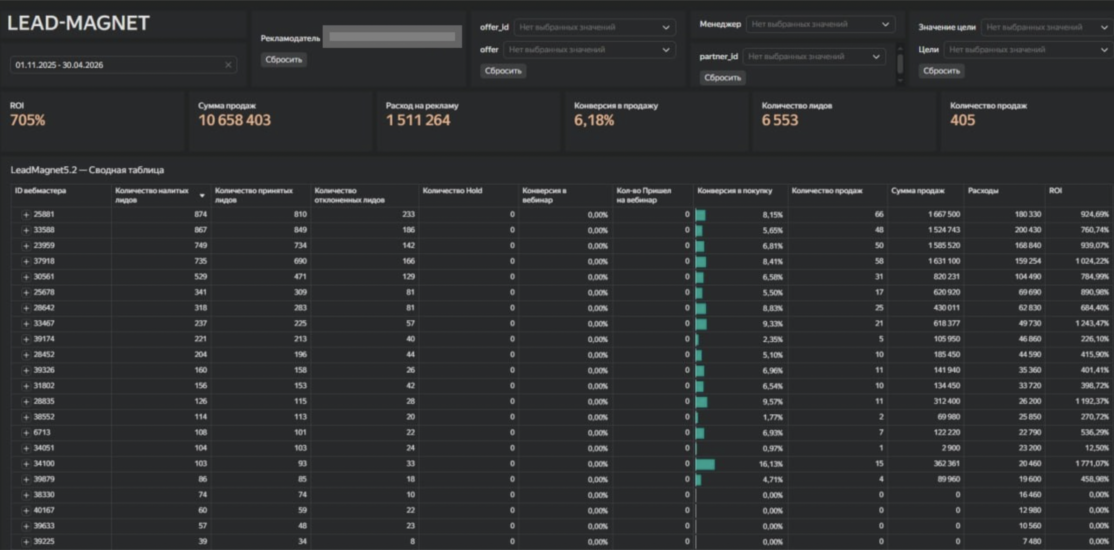Expand row for webmaster 28835
This screenshot has width=1114, height=550.
[26, 402]
